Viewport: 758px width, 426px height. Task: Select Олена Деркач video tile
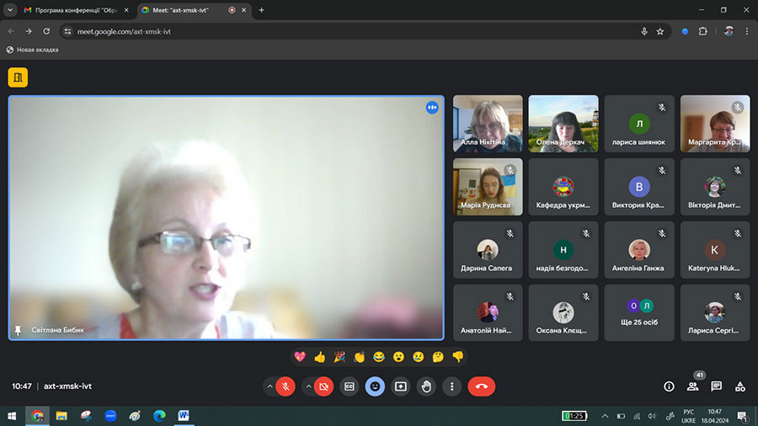(563, 124)
